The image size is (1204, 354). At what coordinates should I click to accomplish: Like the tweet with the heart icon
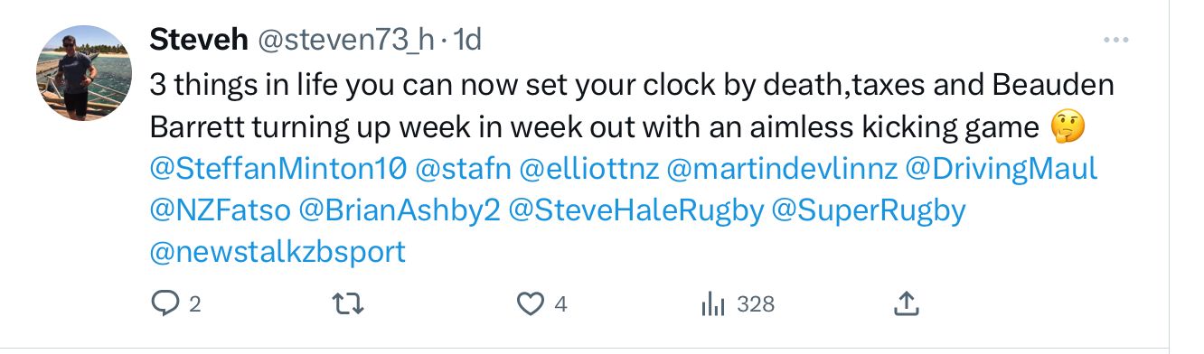click(529, 304)
